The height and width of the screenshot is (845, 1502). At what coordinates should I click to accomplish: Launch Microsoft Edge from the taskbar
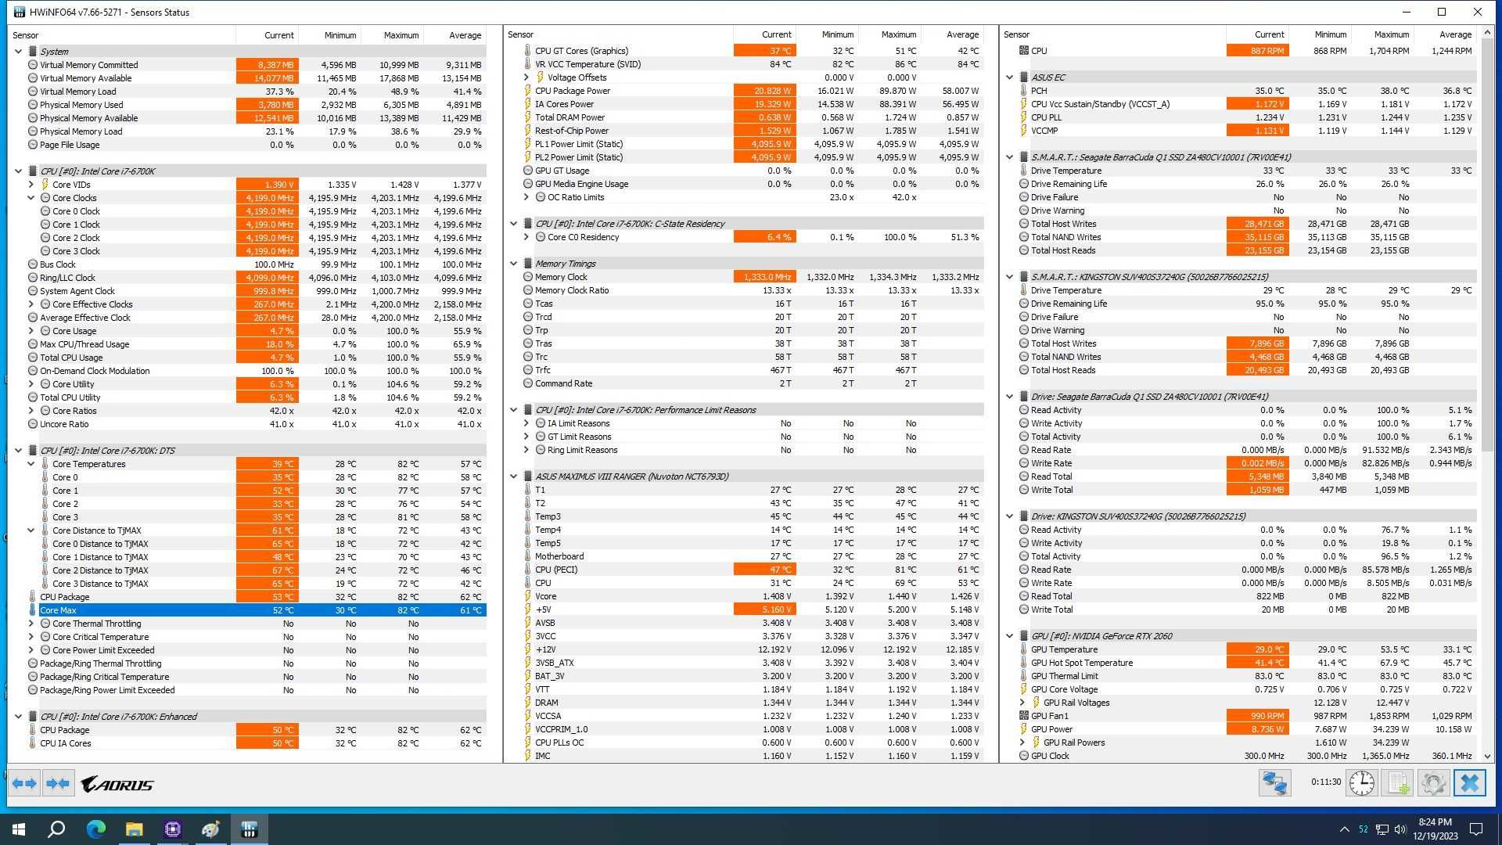95,829
